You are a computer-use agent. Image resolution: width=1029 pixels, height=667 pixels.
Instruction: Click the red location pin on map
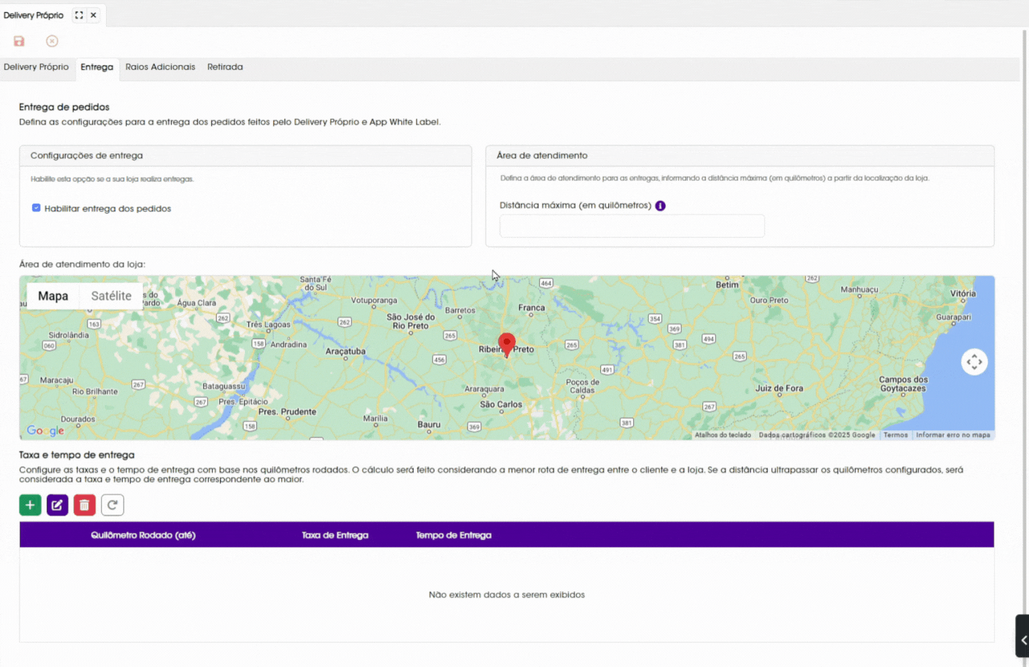pos(507,345)
